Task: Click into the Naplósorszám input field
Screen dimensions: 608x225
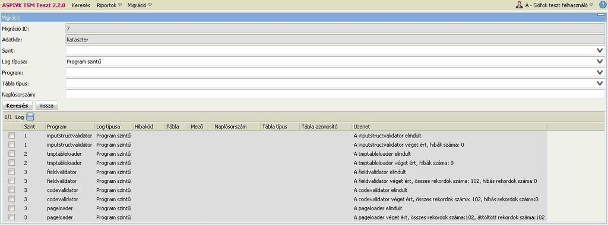Action: [335, 94]
